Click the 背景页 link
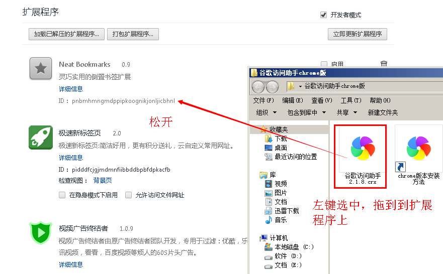The width and height of the screenshot is (443, 274). (x=103, y=180)
